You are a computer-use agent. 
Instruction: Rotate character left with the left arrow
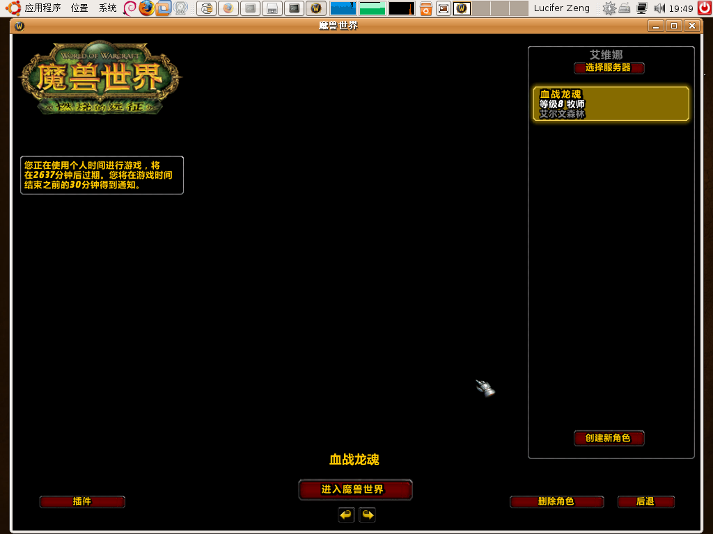tap(346, 515)
